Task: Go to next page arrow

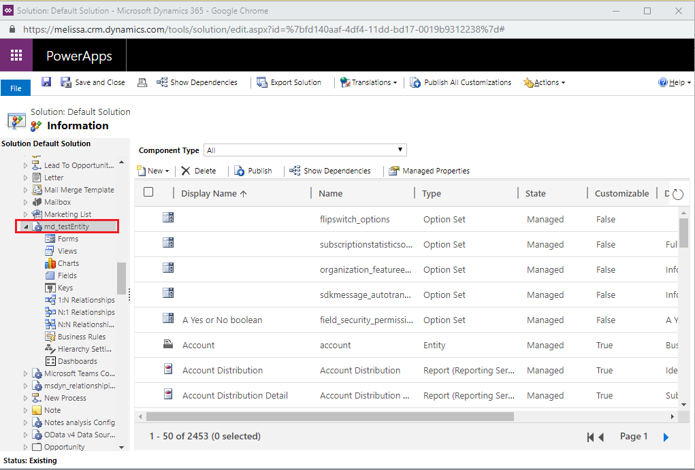Action: 666,437
